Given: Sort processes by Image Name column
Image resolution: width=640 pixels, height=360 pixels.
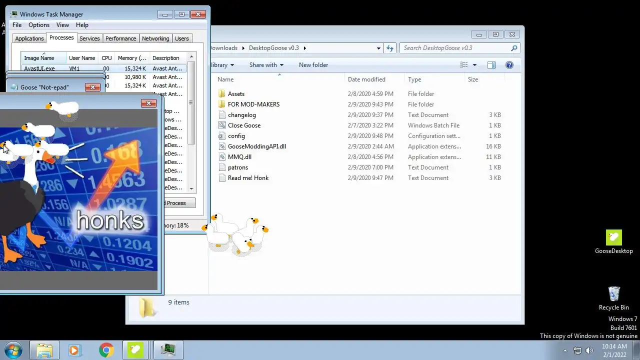Looking at the screenshot, I should [x=43, y=58].
